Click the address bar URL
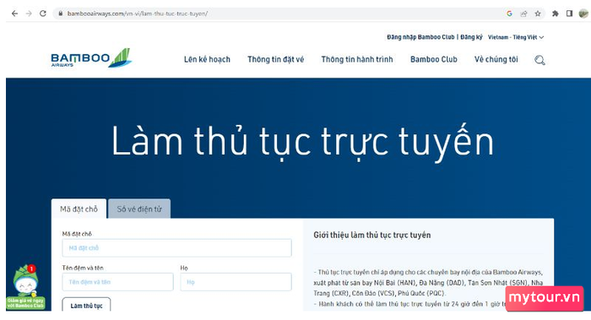 [137, 14]
